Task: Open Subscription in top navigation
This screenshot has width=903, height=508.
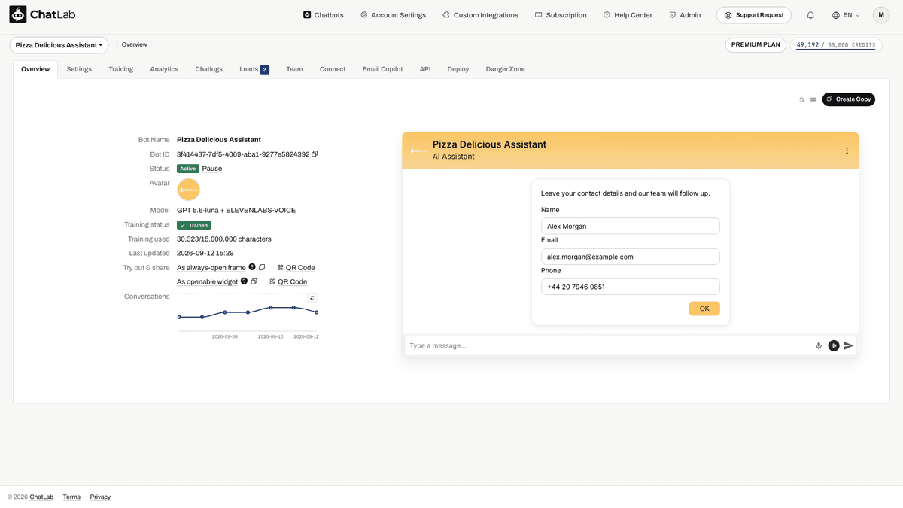Action: point(561,15)
